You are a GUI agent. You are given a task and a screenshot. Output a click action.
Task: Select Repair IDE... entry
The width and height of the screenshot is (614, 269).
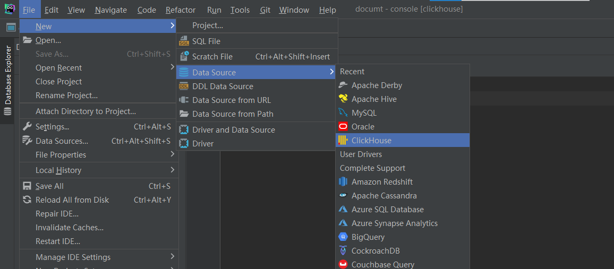pyautogui.click(x=99, y=213)
